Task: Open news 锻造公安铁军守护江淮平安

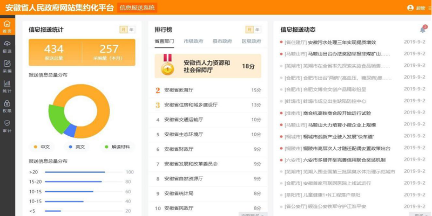Action: (x=337, y=207)
